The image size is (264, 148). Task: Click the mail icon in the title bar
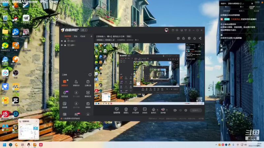tap(173, 30)
